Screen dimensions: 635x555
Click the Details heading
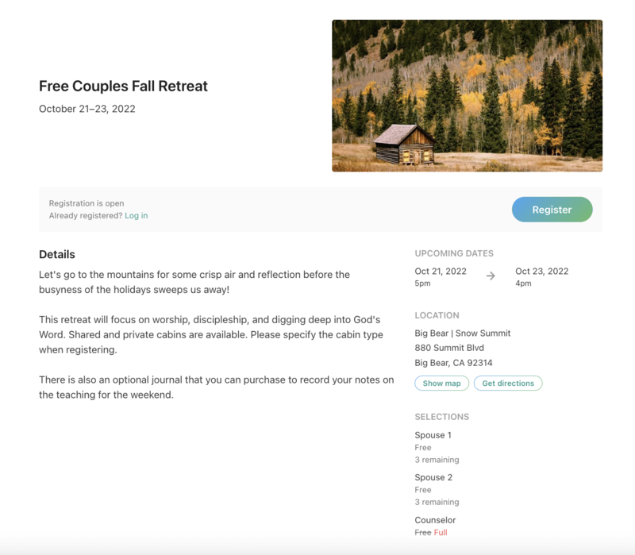point(57,255)
